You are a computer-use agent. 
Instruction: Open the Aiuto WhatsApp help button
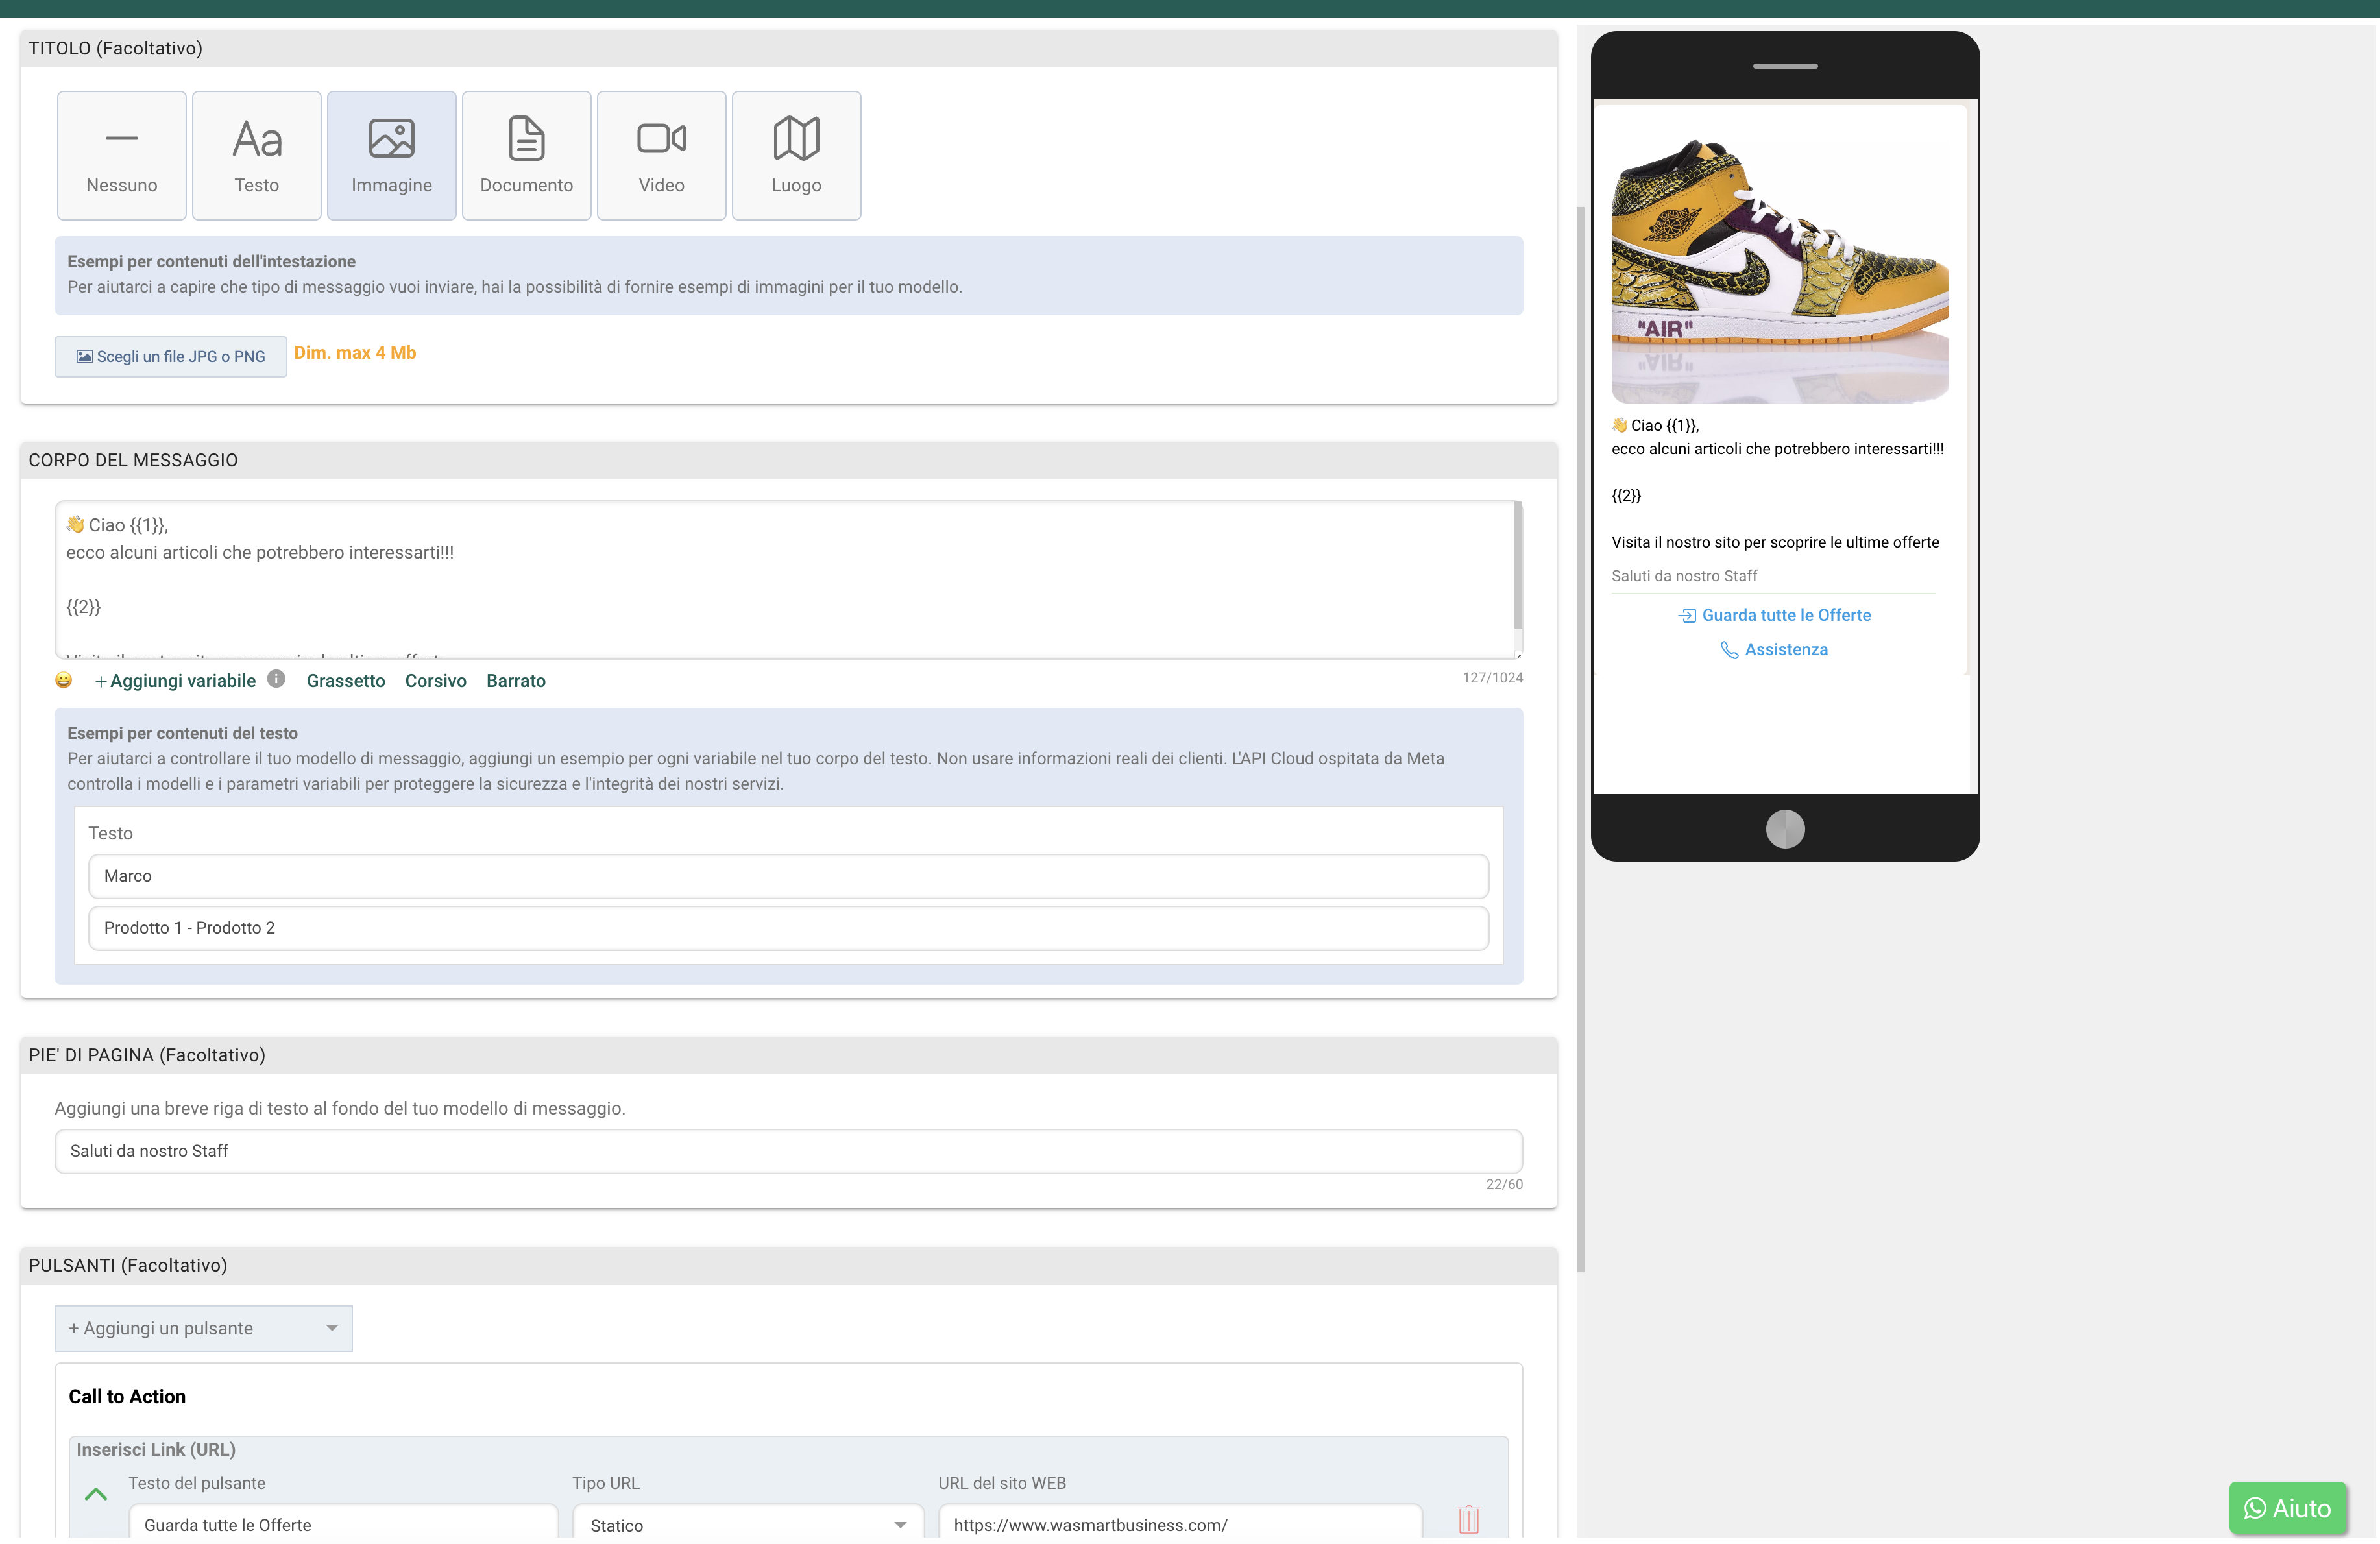pyautogui.click(x=2288, y=1508)
